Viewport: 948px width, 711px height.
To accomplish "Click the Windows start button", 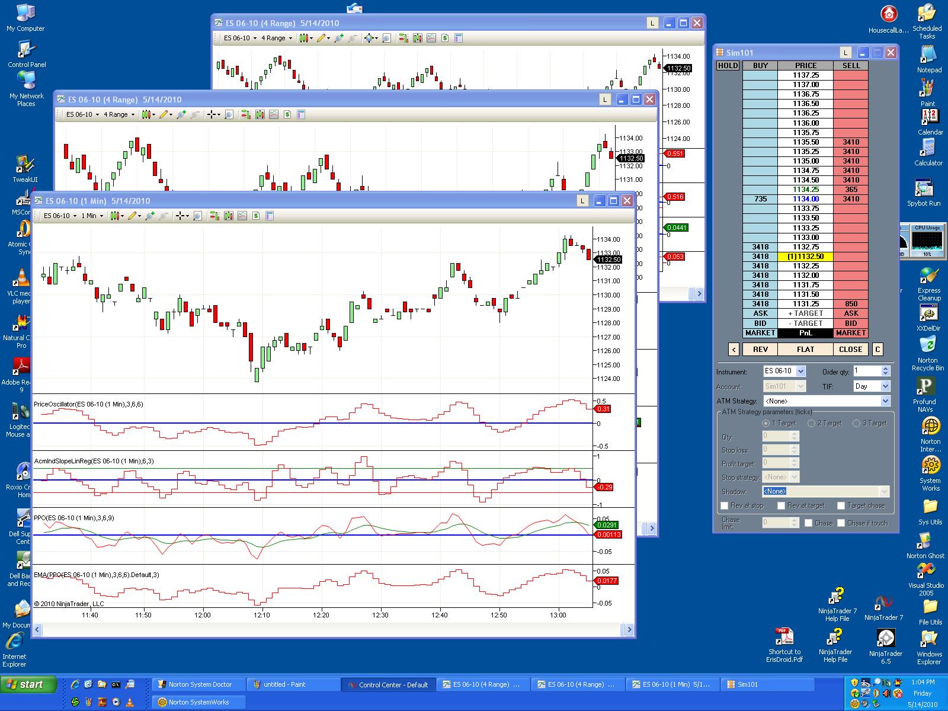I will pos(30,685).
